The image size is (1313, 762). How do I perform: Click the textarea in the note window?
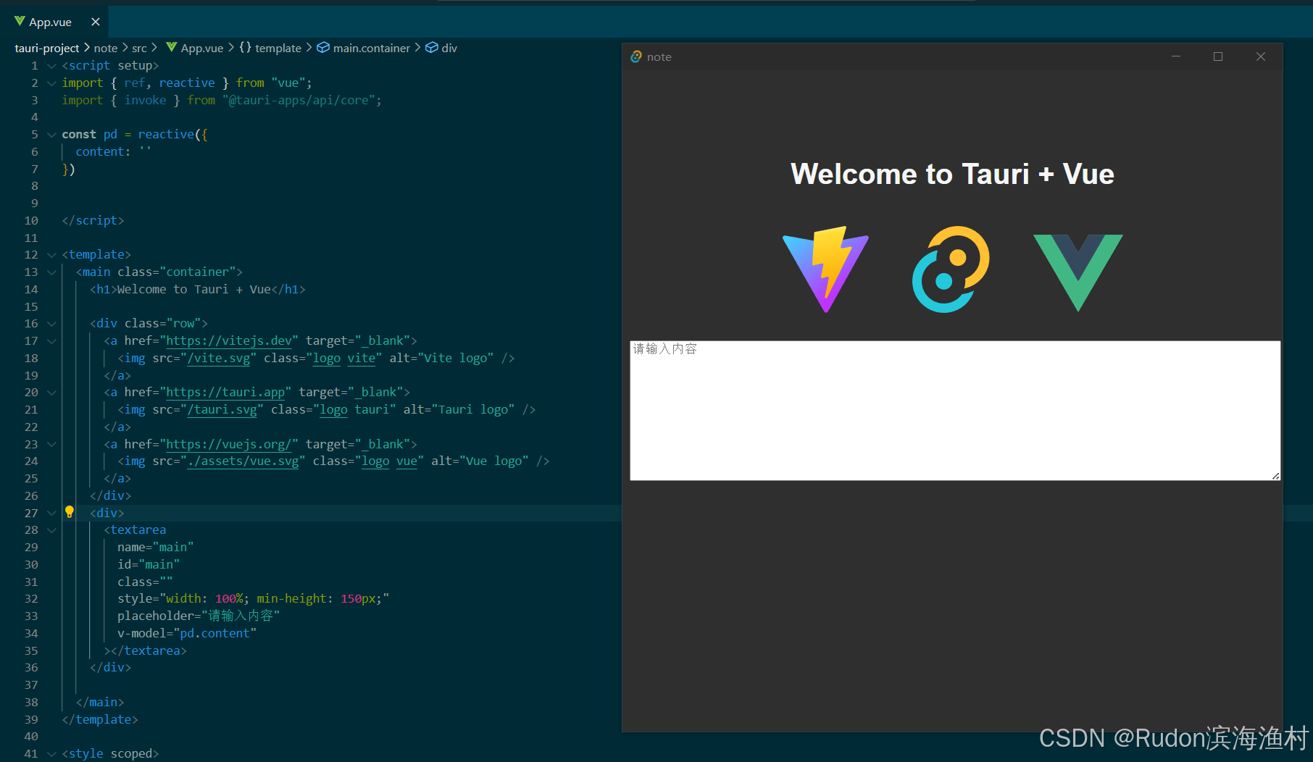point(955,410)
